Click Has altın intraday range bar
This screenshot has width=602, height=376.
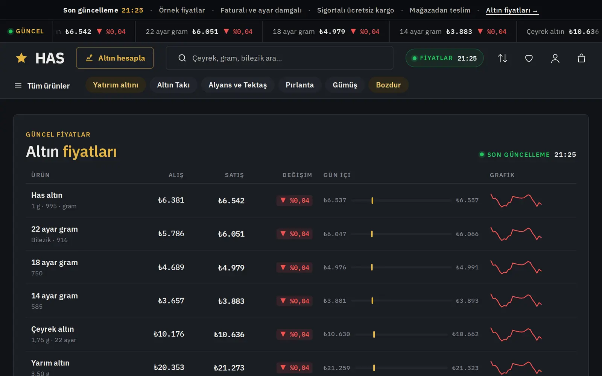(x=401, y=201)
